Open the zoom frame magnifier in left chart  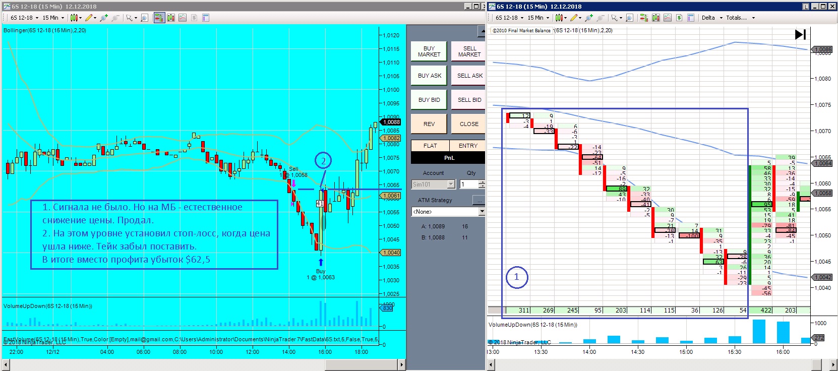click(145, 18)
